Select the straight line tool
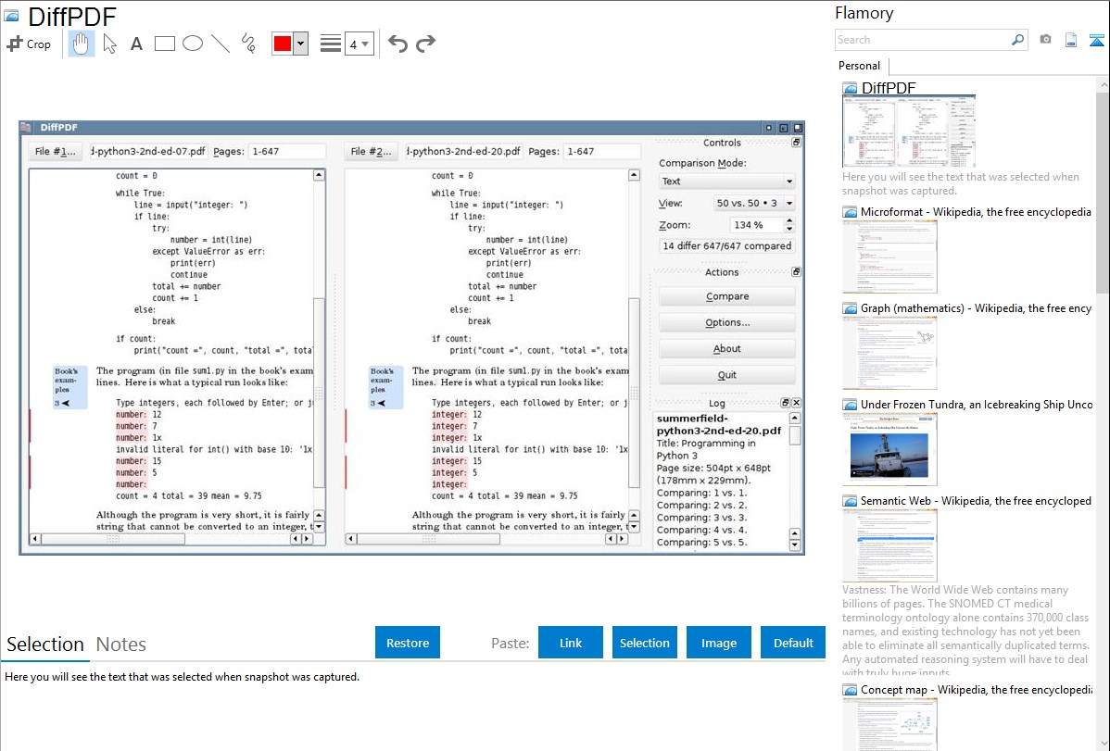 (221, 44)
